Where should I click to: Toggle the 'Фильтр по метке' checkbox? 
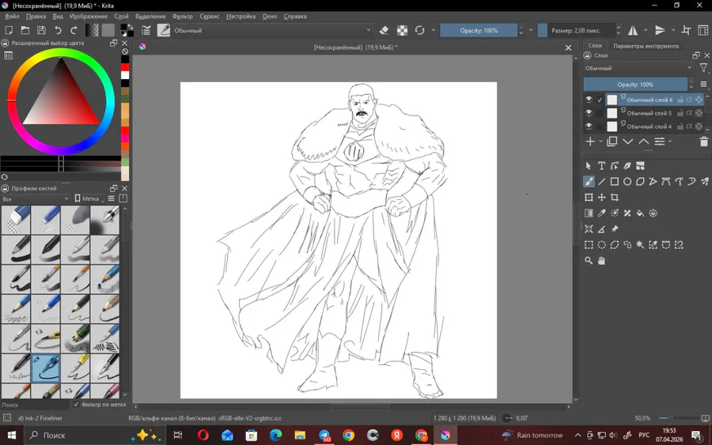pyautogui.click(x=77, y=405)
